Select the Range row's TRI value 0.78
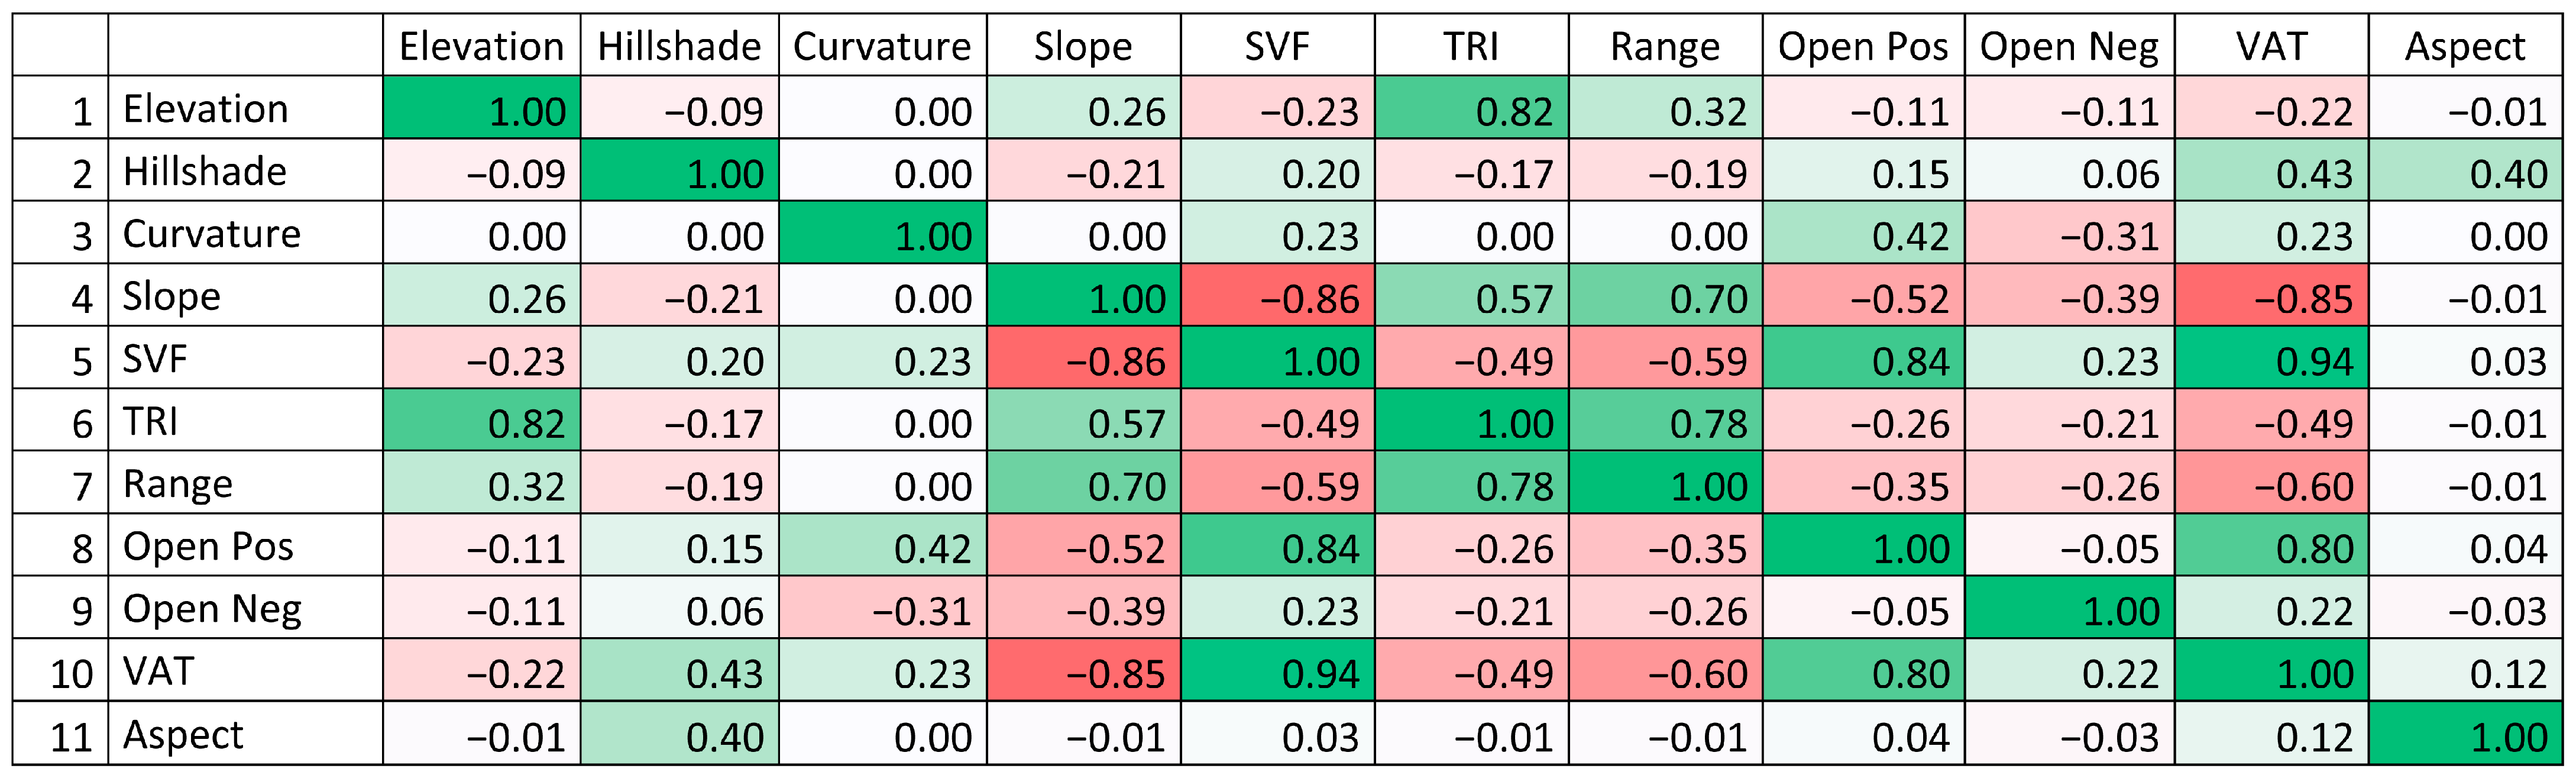2576x775 pixels. 1471,483
